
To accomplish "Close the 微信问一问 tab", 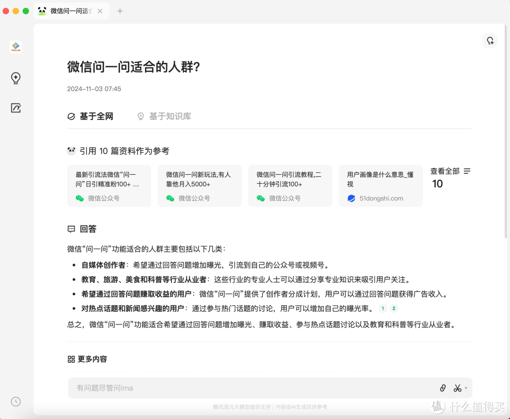I will 100,11.
